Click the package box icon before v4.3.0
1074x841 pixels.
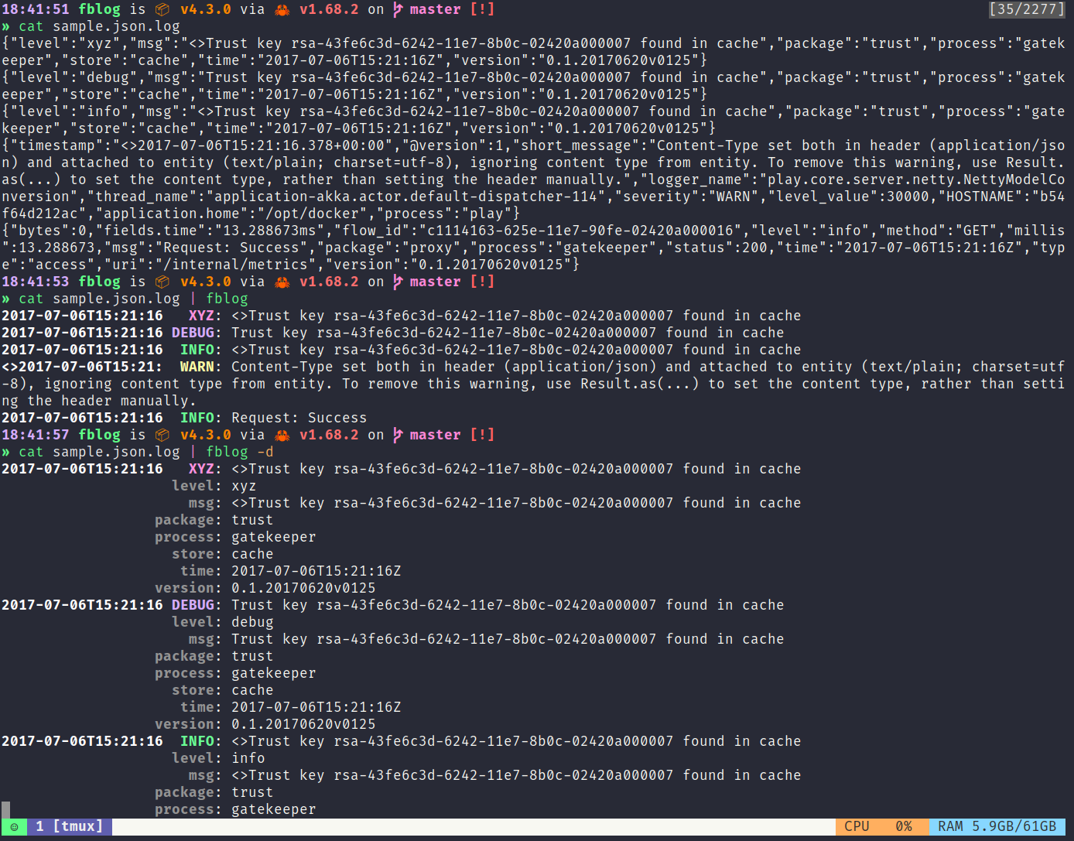coord(162,11)
